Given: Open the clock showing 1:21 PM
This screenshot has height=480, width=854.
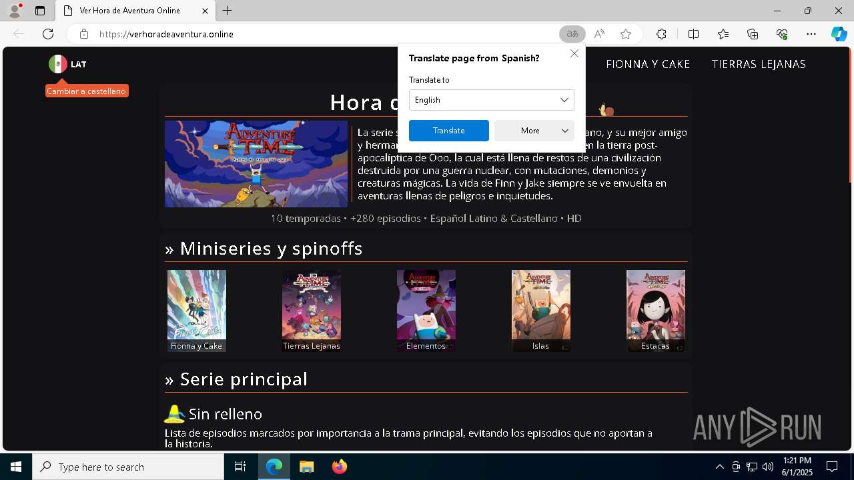Looking at the screenshot, I should 797,467.
